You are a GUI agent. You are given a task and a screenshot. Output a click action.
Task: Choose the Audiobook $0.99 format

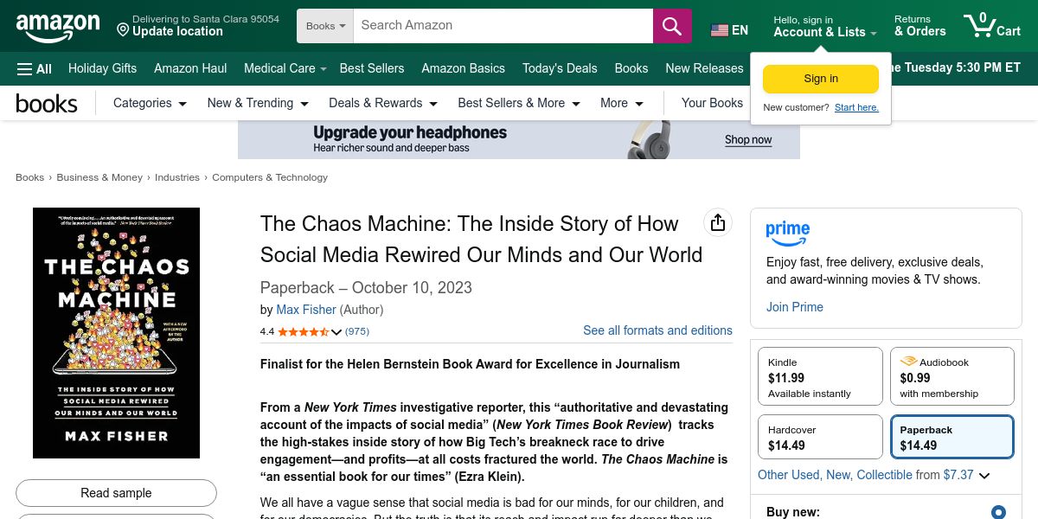point(951,376)
